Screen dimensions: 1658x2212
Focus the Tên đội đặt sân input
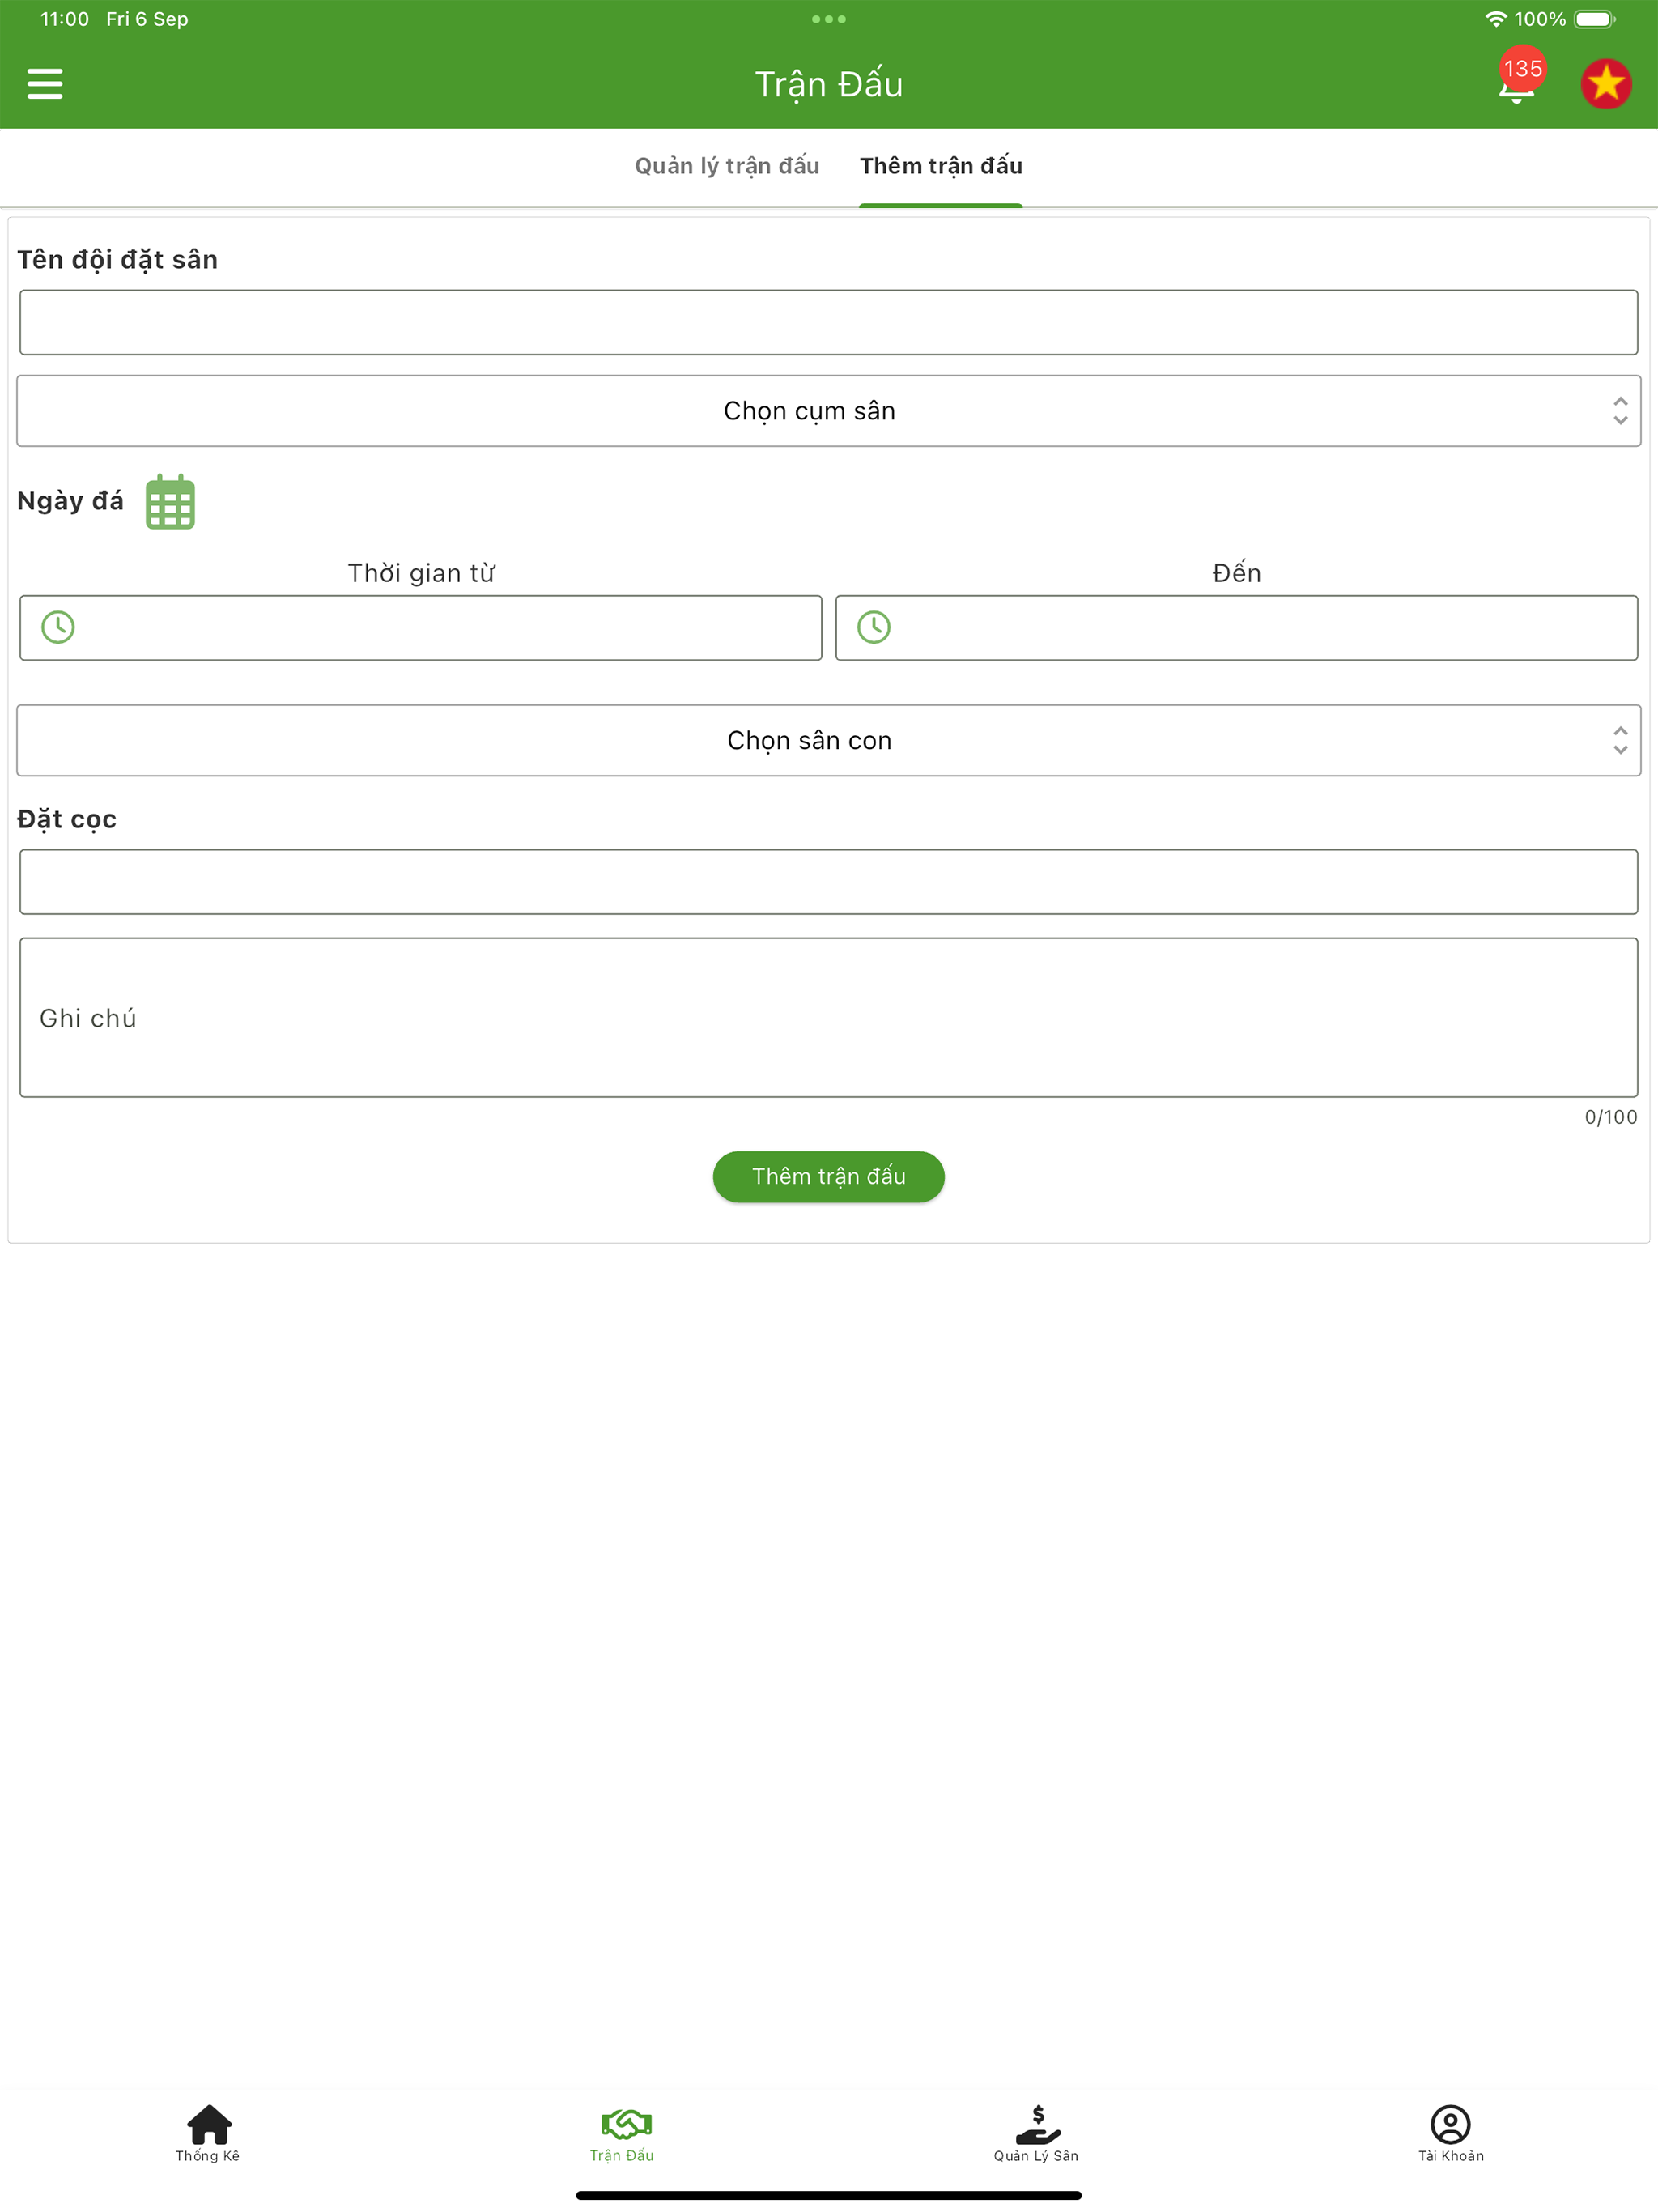tap(829, 323)
